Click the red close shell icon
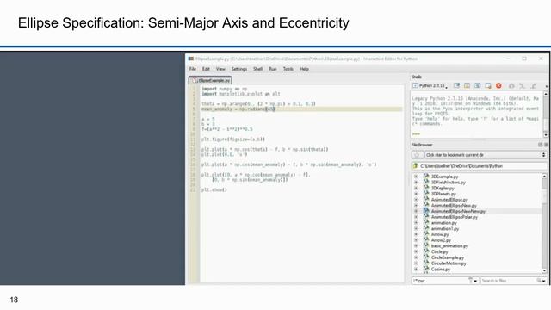 (x=498, y=86)
